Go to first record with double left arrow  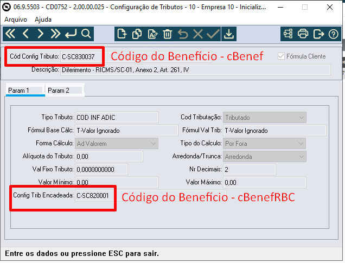tap(10, 34)
